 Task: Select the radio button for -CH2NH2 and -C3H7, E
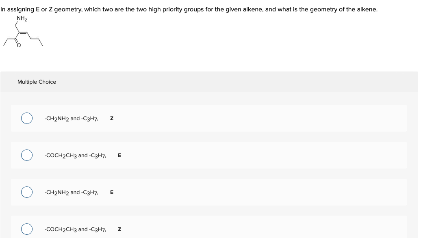[x=27, y=192]
